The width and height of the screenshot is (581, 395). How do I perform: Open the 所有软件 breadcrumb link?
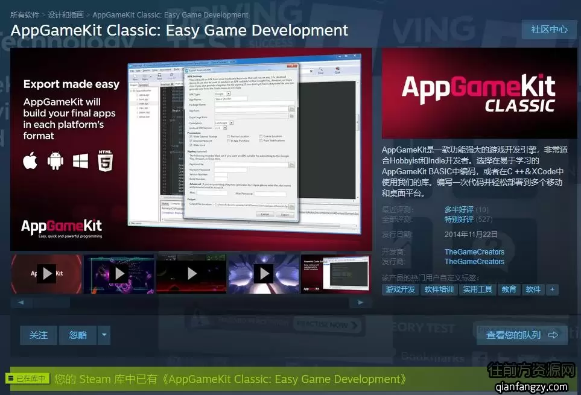[25, 15]
